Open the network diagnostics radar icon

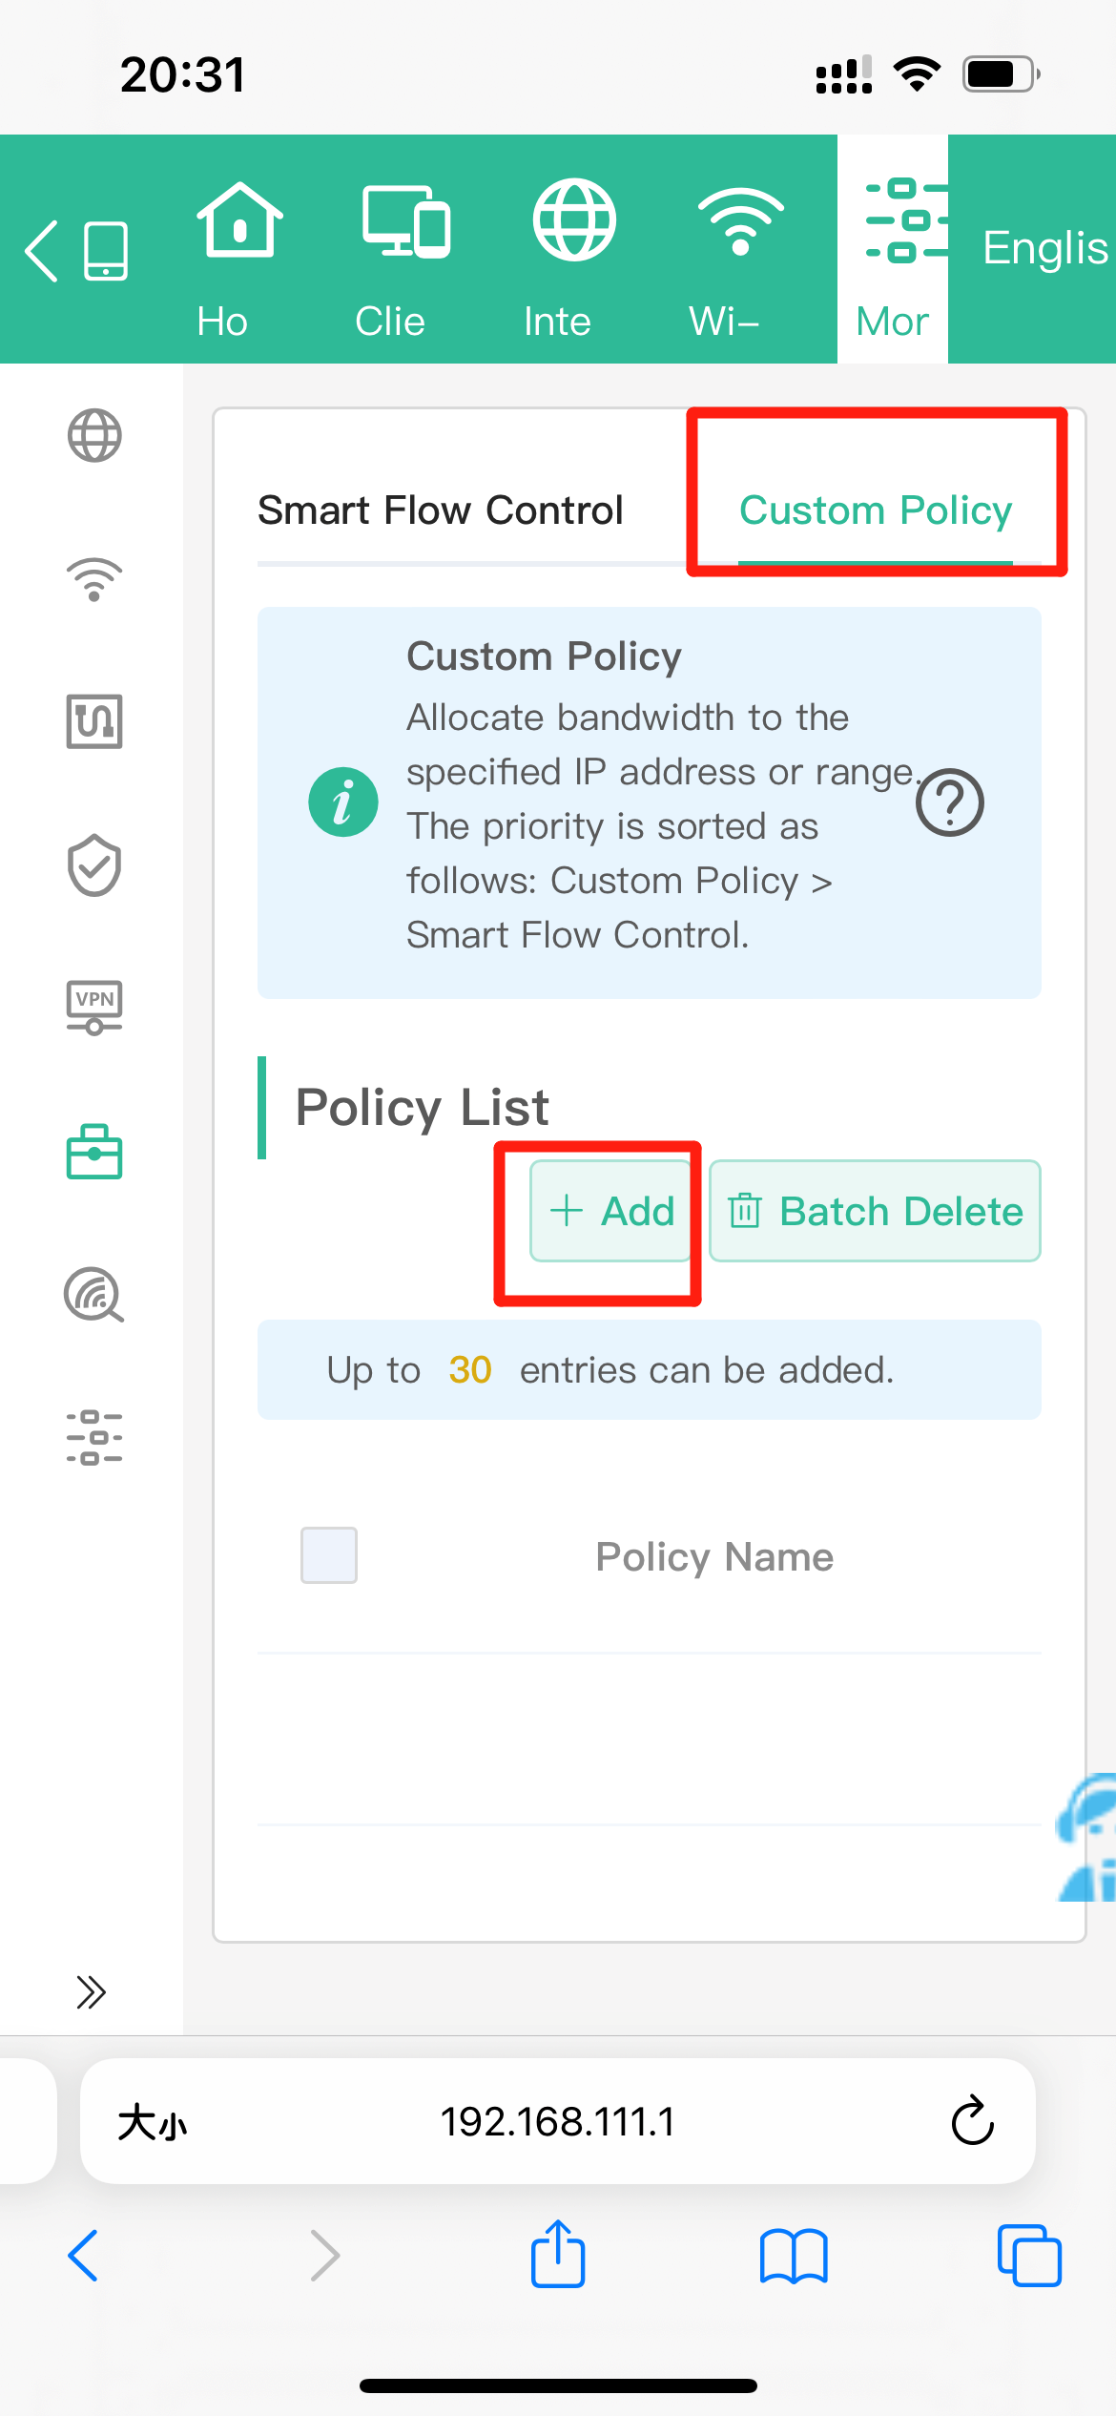click(93, 1295)
